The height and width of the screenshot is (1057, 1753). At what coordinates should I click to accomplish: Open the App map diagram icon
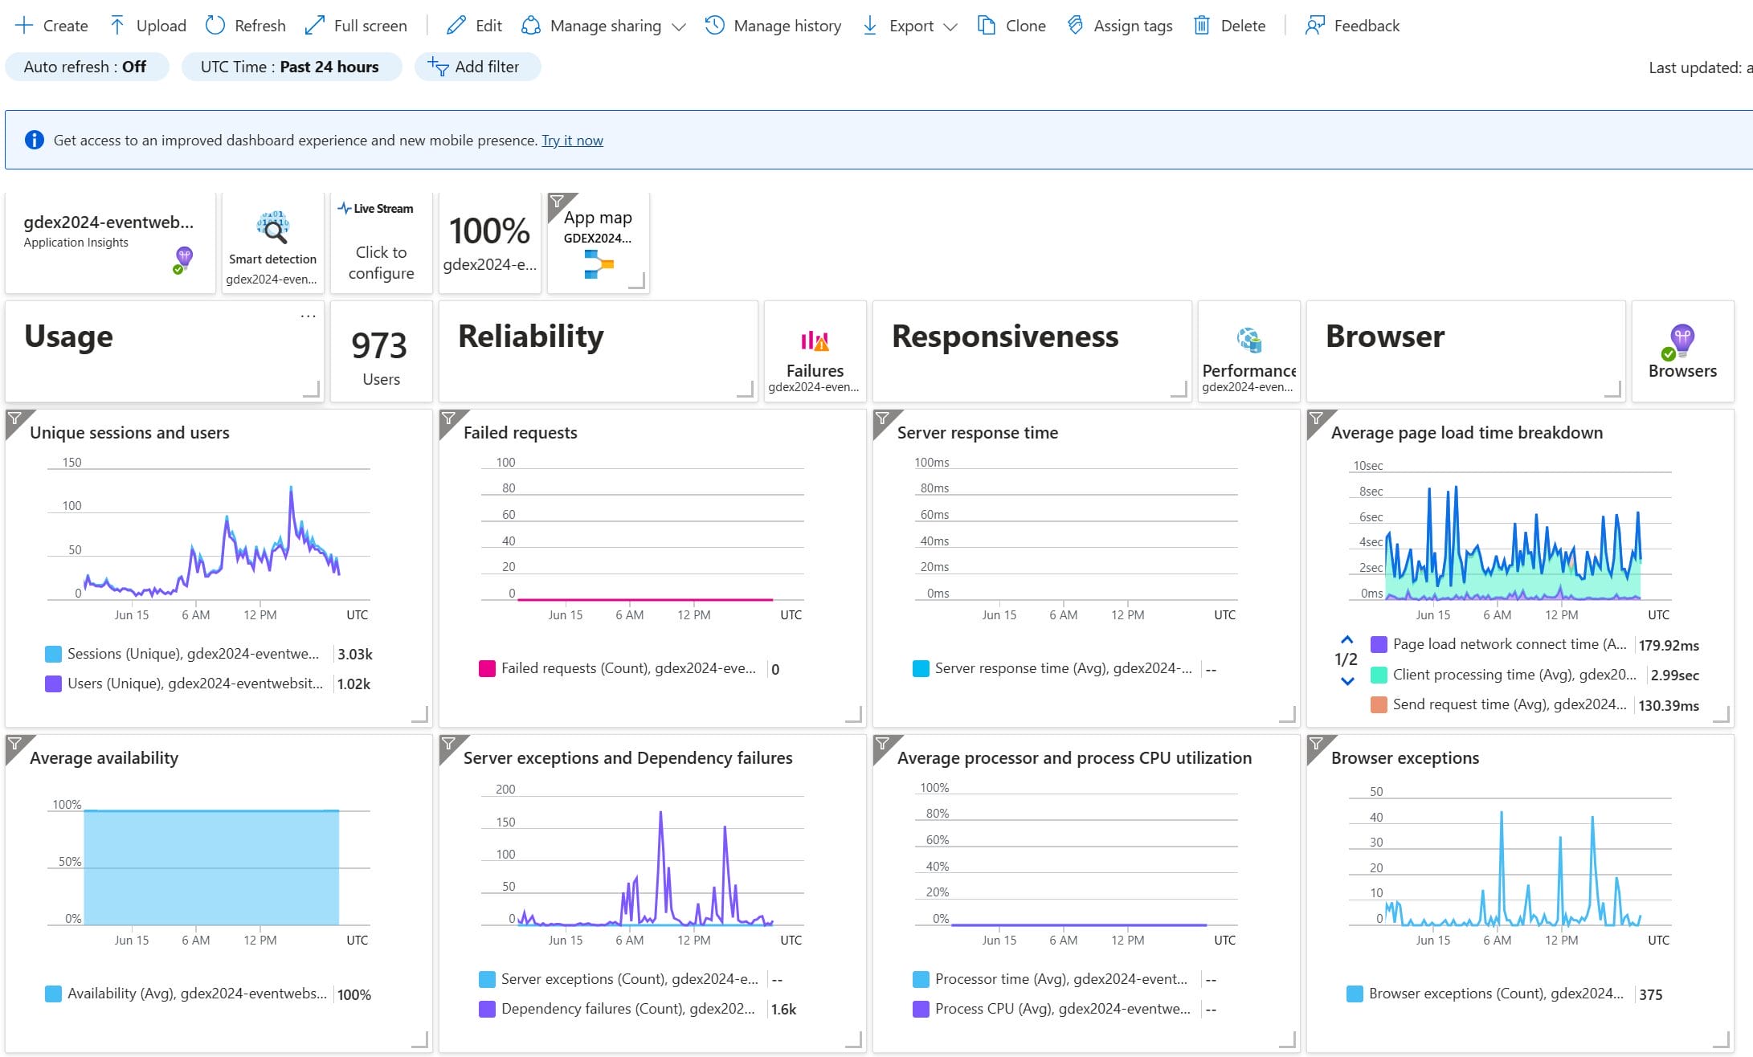click(x=599, y=264)
